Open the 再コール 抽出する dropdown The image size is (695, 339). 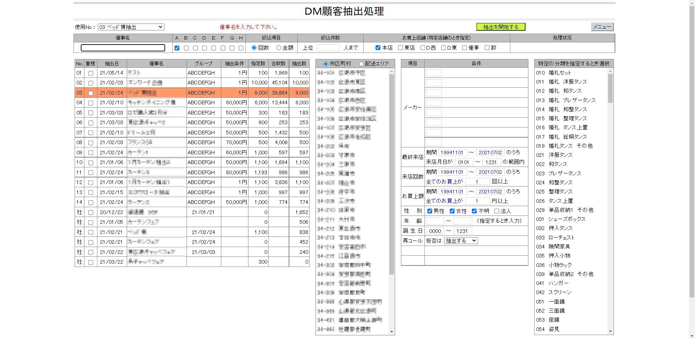pos(461,240)
